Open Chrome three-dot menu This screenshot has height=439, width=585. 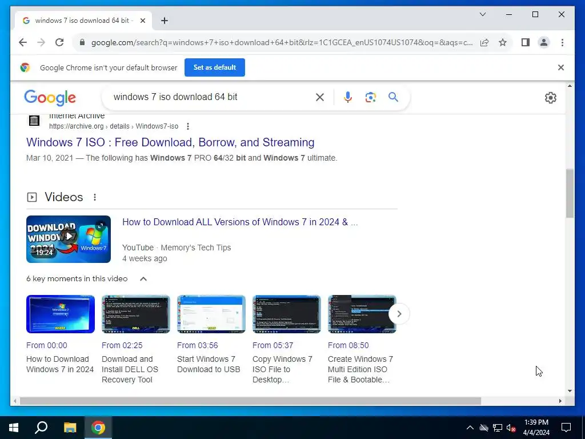pos(562,42)
